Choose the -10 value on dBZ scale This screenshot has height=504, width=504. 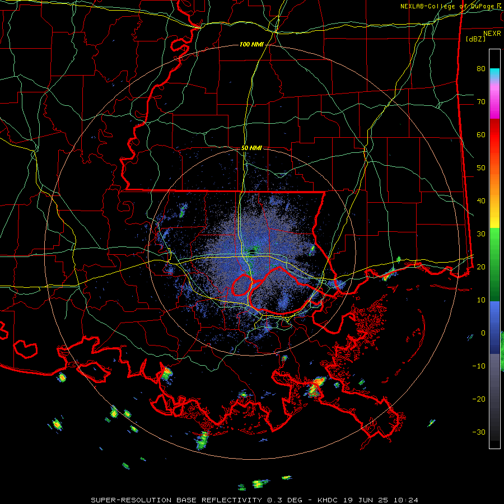pyautogui.click(x=479, y=366)
